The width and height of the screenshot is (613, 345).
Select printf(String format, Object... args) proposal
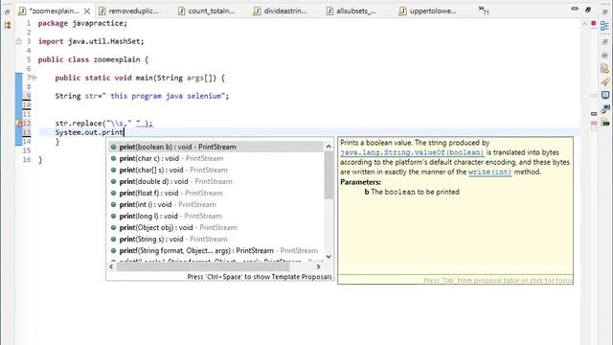[x=216, y=250]
